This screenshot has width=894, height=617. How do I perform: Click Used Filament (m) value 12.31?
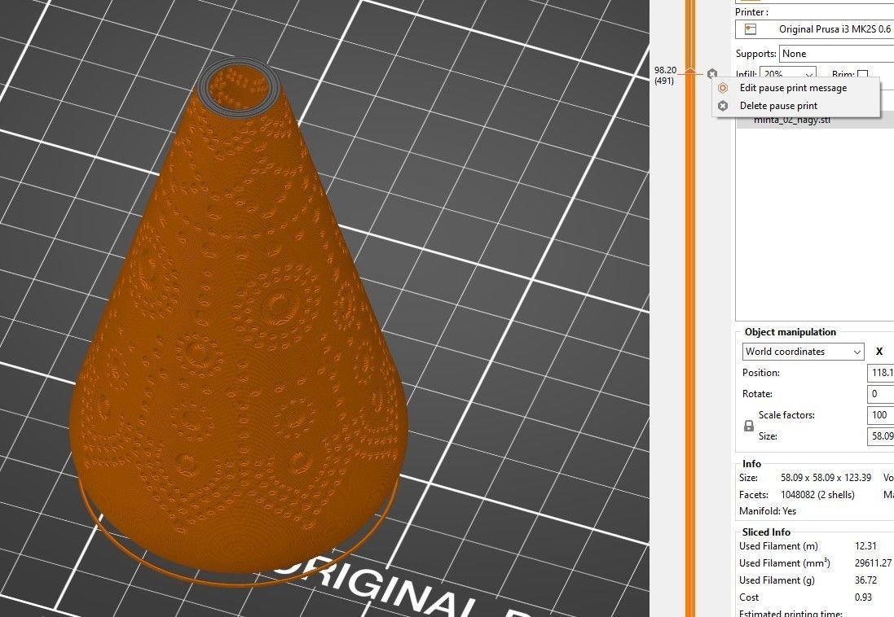tap(865, 546)
